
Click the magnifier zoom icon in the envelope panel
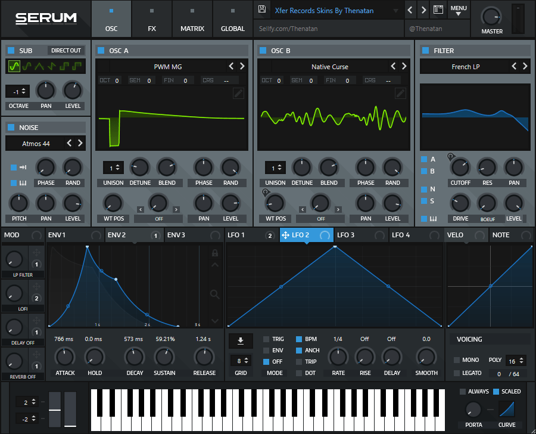pos(216,295)
